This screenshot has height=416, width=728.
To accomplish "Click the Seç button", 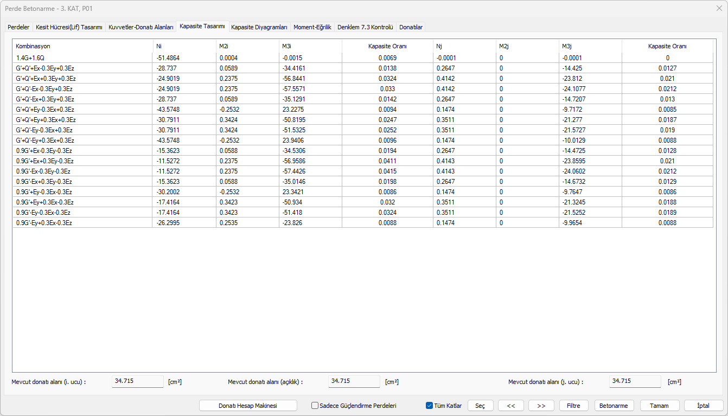I will [x=480, y=406].
